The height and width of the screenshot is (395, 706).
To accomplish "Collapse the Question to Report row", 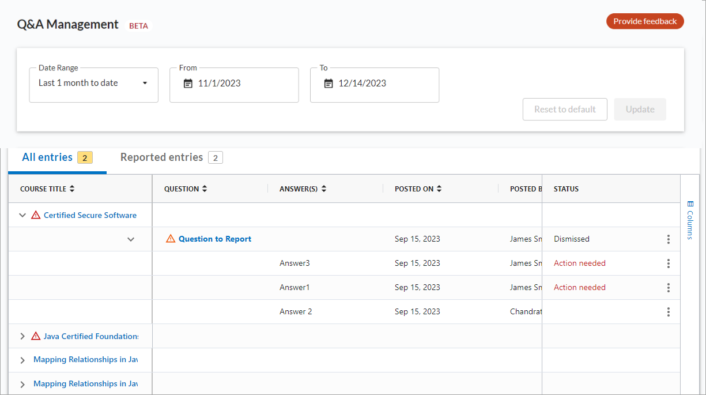I will click(131, 239).
